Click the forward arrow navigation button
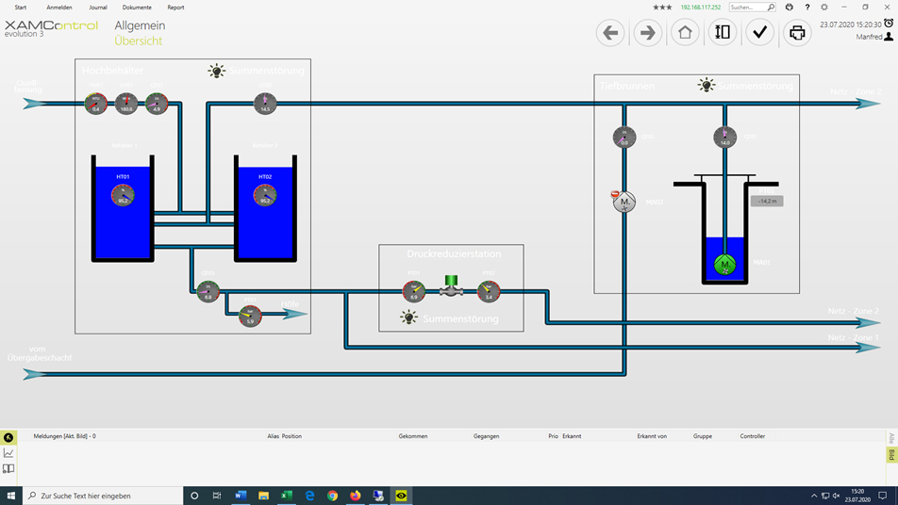Screen dimensions: 898x505 pos(648,33)
